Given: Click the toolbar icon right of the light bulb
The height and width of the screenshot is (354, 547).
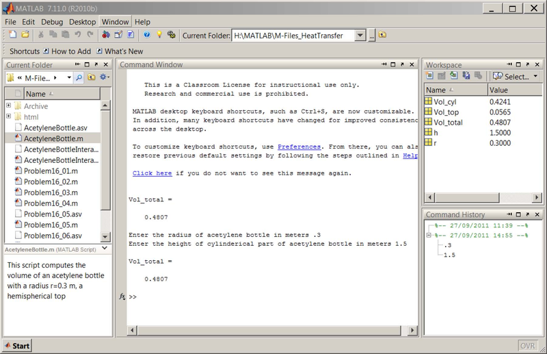Looking at the screenshot, I should pos(172,35).
